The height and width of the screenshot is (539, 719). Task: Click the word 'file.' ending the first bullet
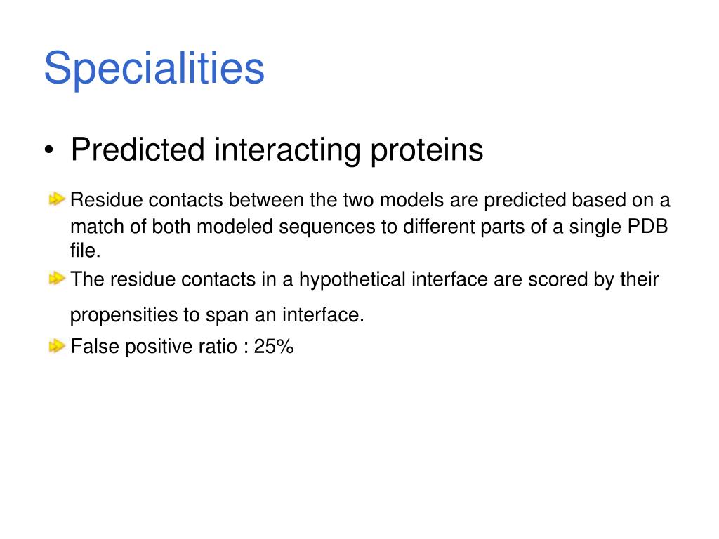tap(85, 251)
